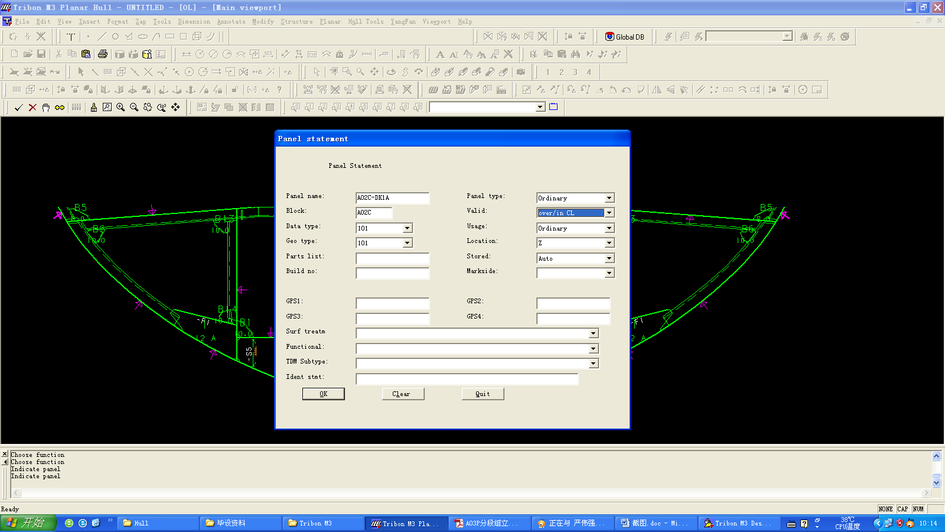Click the Global DB toolbar button
The width and height of the screenshot is (945, 532).
[625, 37]
